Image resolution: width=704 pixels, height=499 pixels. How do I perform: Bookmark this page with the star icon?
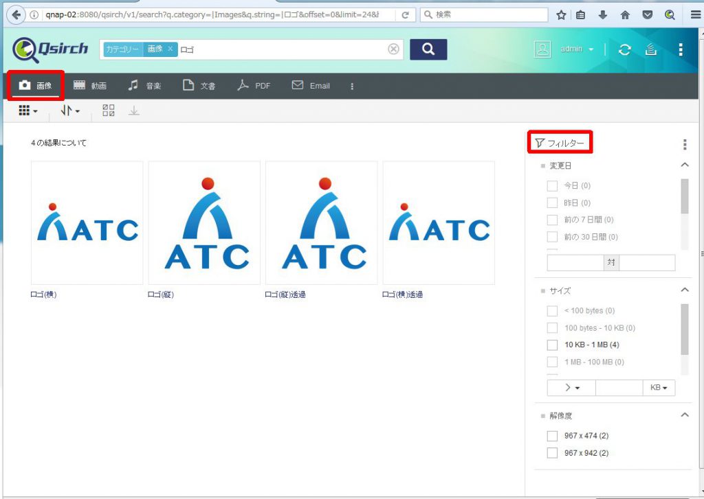tap(561, 15)
